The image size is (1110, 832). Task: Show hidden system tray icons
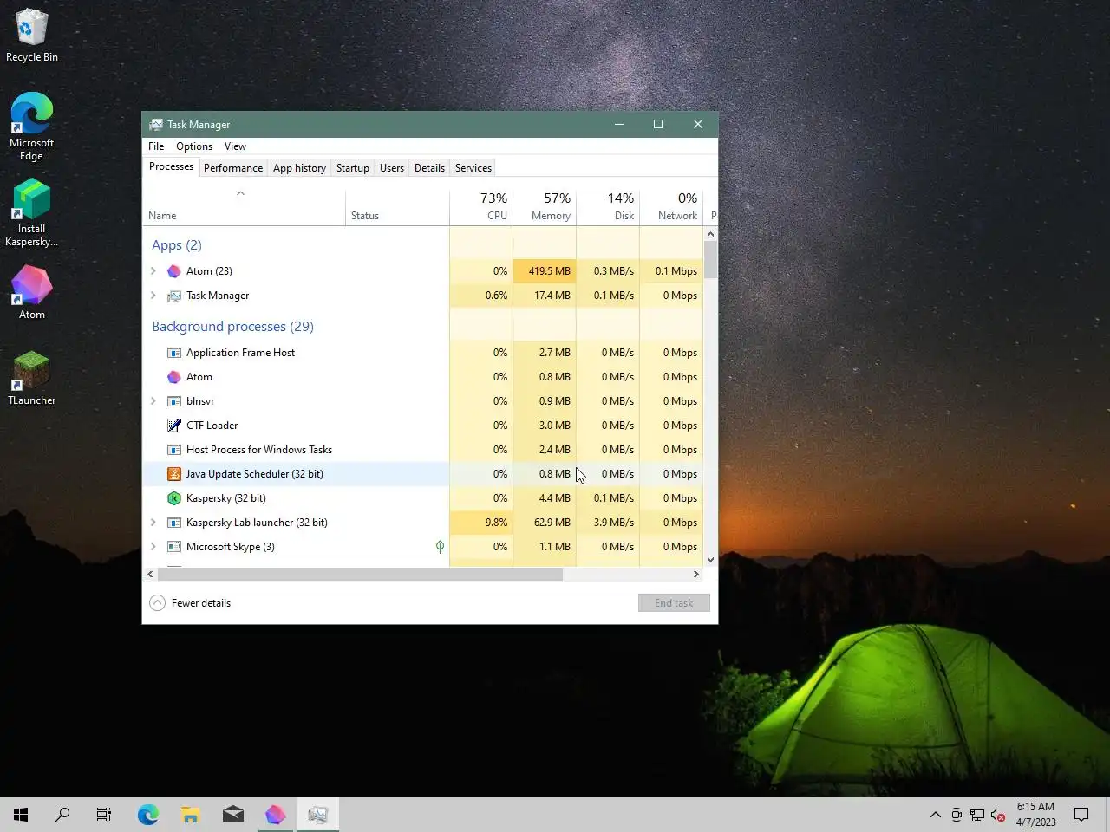coord(935,815)
